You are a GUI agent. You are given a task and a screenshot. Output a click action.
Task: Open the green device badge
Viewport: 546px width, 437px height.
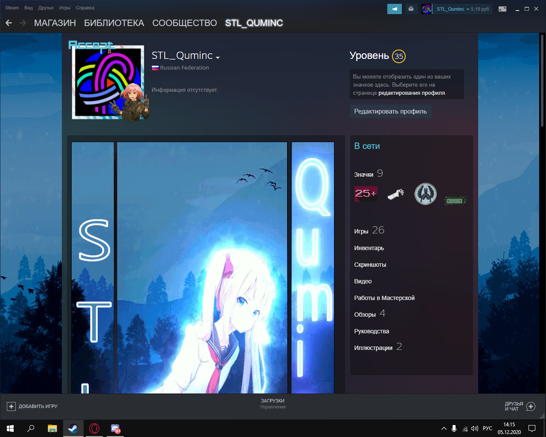(x=456, y=199)
